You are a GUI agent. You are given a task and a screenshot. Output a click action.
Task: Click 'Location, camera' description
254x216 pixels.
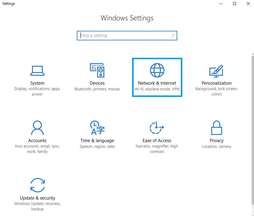coord(217,146)
